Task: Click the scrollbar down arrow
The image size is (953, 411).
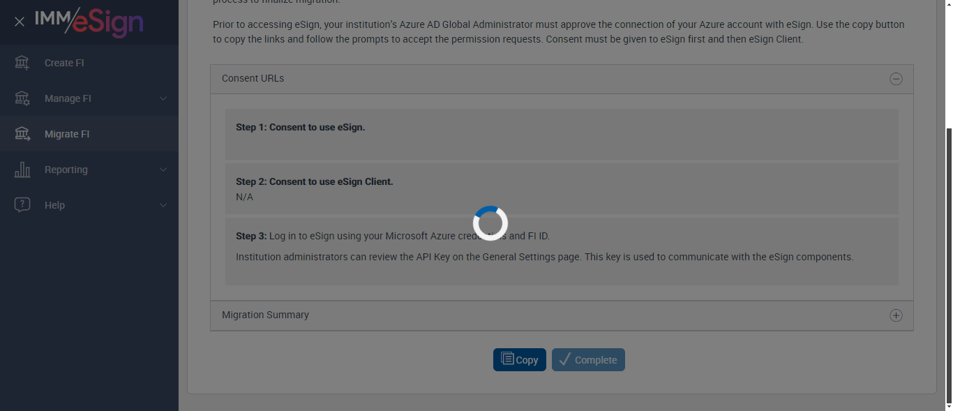Action: point(949,405)
